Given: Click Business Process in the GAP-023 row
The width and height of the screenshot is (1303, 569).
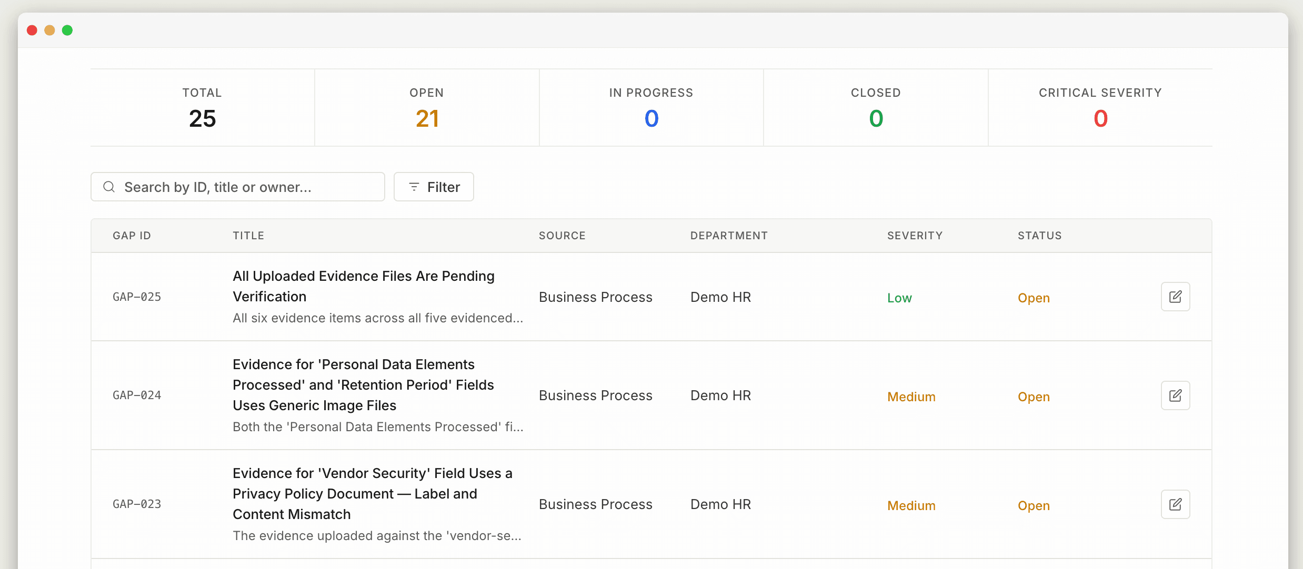Looking at the screenshot, I should click(595, 504).
